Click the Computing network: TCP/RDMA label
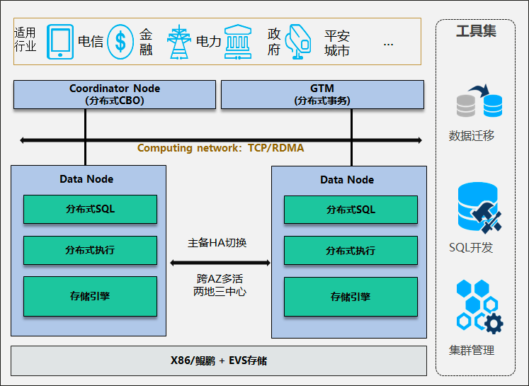 tap(221, 148)
